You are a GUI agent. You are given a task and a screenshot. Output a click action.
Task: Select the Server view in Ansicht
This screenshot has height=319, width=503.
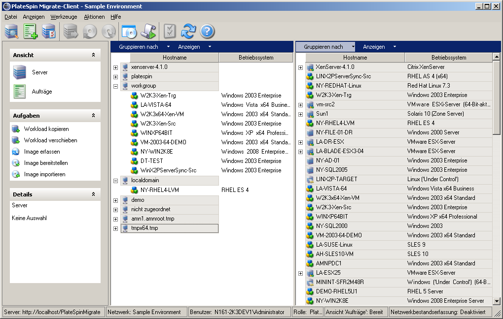pos(39,72)
